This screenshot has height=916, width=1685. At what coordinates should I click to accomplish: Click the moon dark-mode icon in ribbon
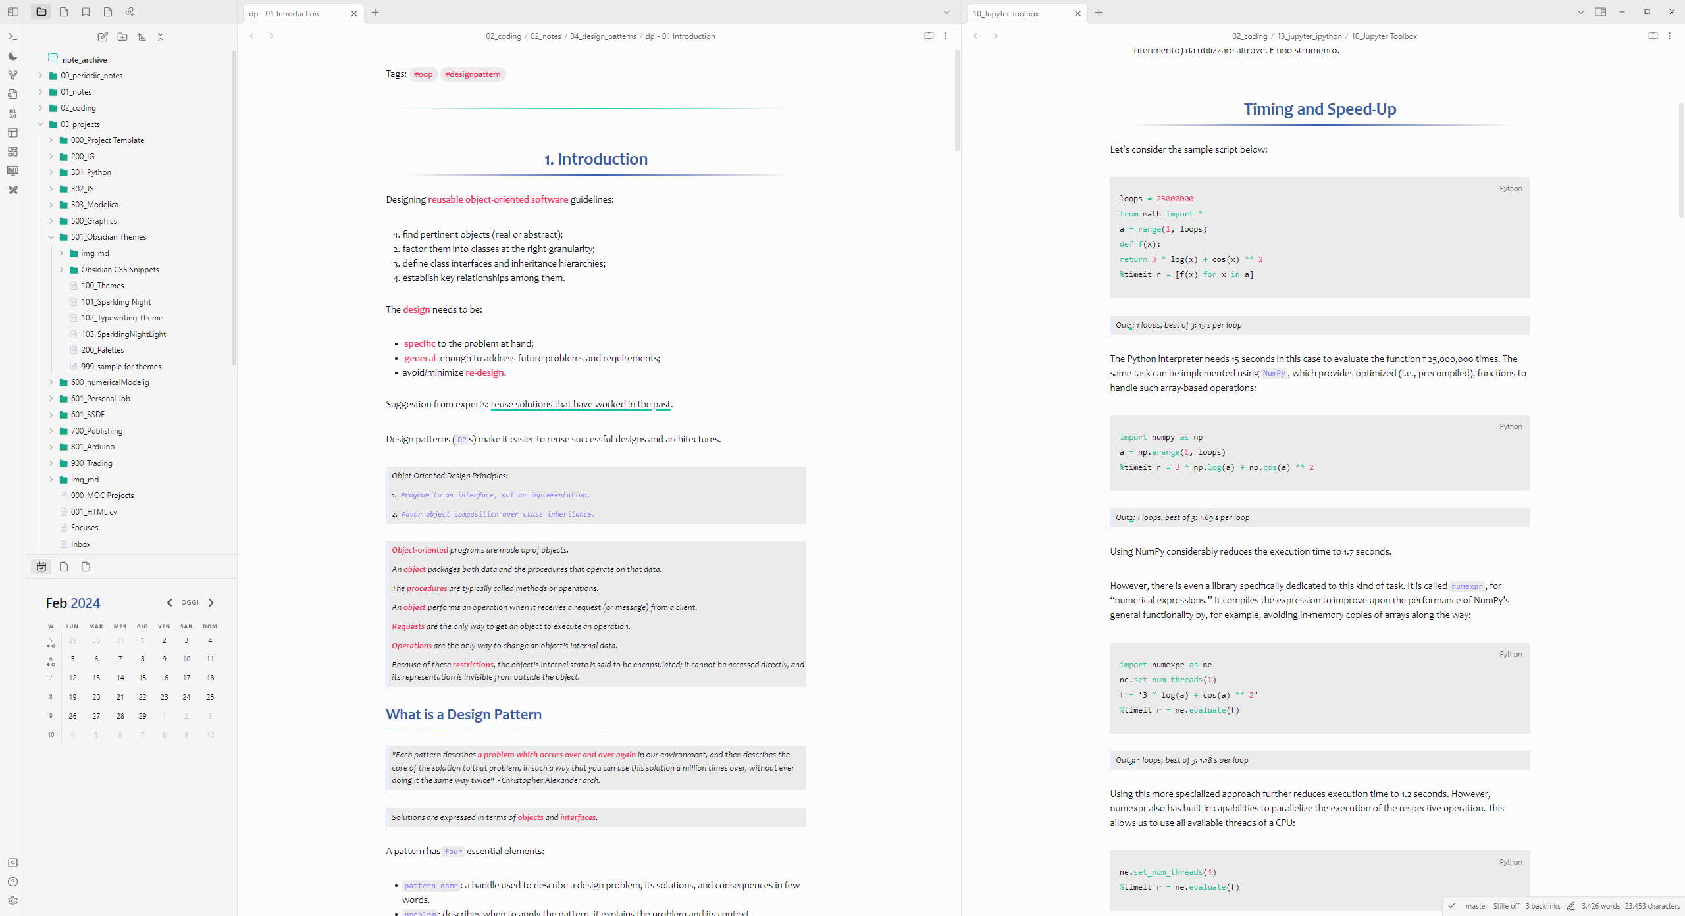(13, 56)
